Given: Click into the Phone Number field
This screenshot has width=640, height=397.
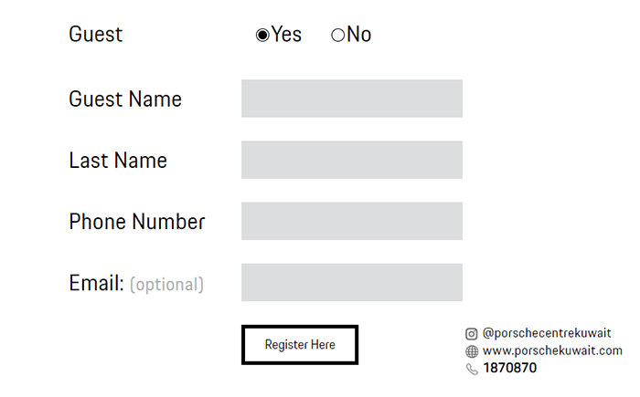Looking at the screenshot, I should pos(352,221).
